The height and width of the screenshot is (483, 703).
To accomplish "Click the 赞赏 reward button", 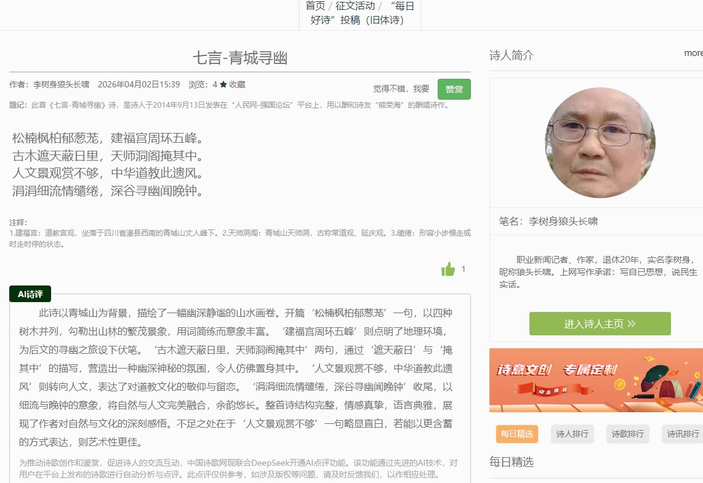I will click(454, 89).
